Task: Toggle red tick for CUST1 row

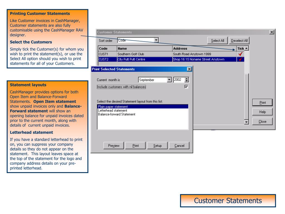Action: pyautogui.click(x=240, y=54)
